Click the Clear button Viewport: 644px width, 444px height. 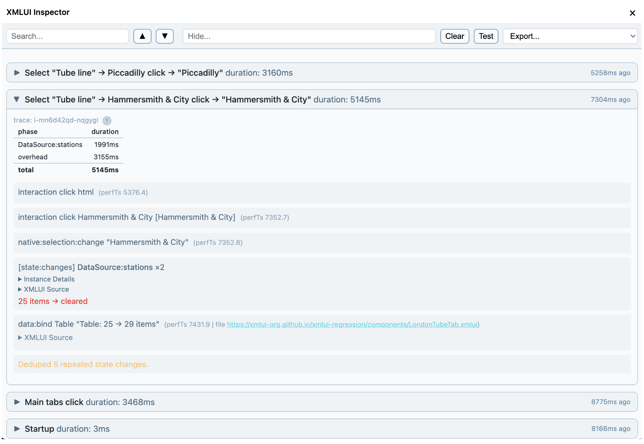pyautogui.click(x=454, y=36)
